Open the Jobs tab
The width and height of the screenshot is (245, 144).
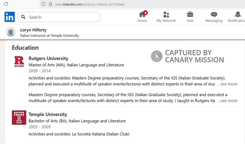[190, 17]
